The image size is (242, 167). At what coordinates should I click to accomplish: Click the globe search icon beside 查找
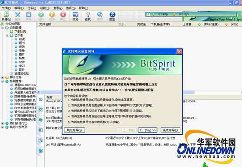100,15
